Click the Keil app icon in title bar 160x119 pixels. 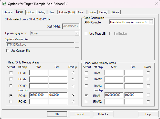(x=4, y=4)
